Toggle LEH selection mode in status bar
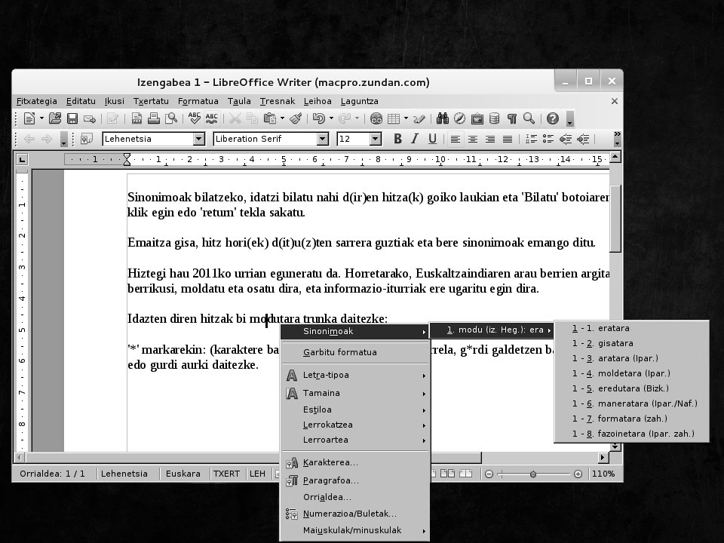 258,474
